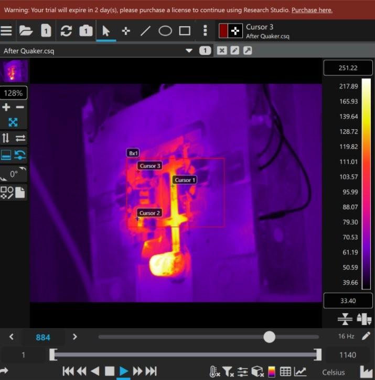Click the refresh arrows icon
The height and width of the screenshot is (380, 375).
pyautogui.click(x=66, y=31)
